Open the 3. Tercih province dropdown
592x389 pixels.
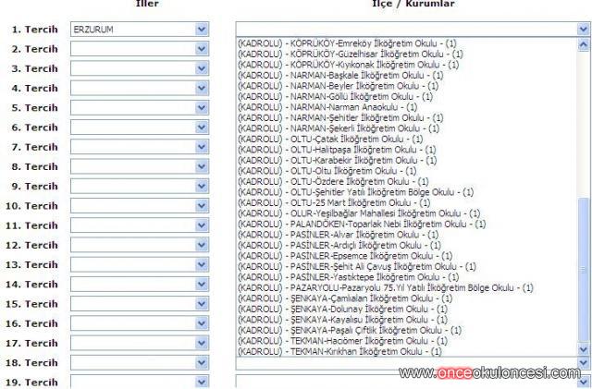click(140, 68)
